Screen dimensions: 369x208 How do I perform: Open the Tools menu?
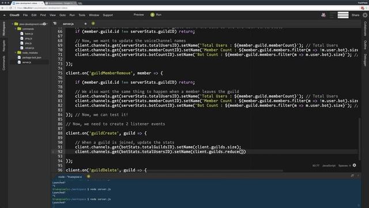[82, 15]
